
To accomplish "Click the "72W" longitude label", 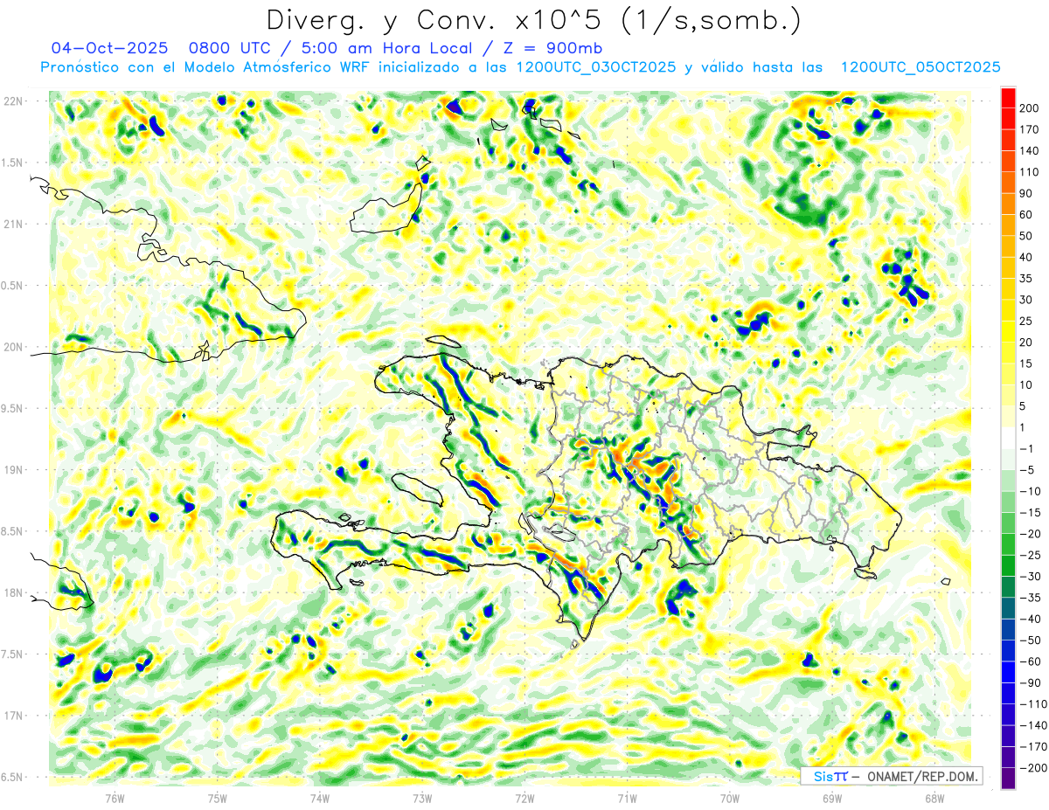I will pos(524,798).
